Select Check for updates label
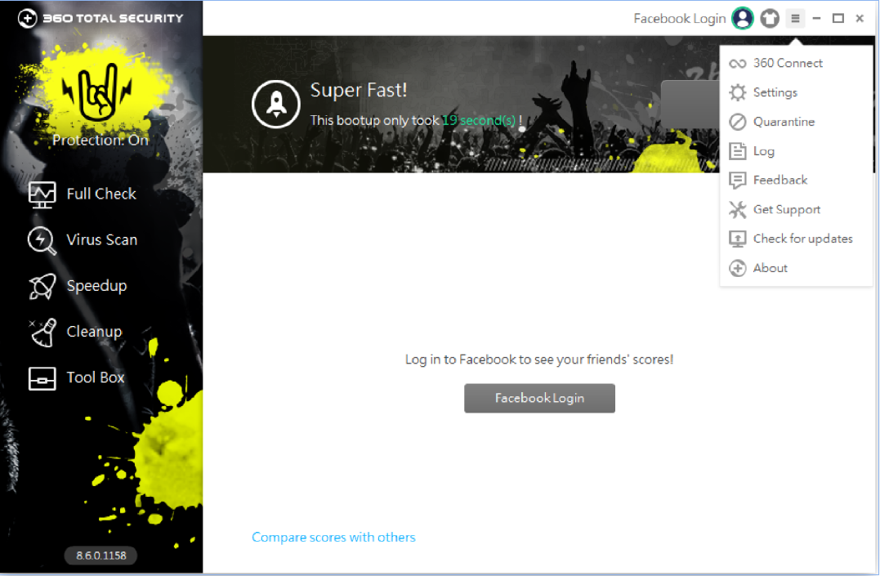 click(803, 239)
